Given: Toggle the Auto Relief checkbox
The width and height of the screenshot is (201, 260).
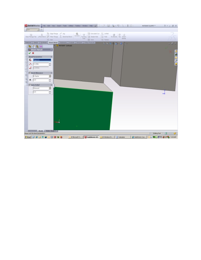Looking at the screenshot, I should coord(30,85).
